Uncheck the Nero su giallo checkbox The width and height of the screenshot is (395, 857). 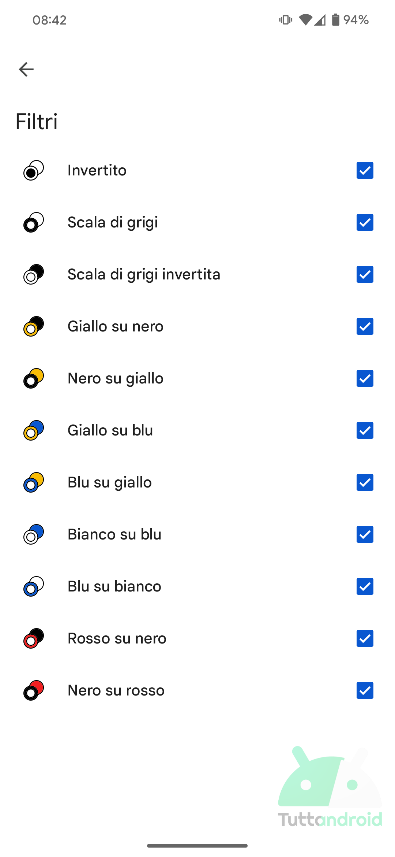click(365, 378)
